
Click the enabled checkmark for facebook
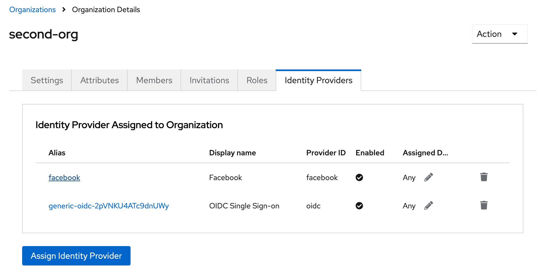point(359,177)
